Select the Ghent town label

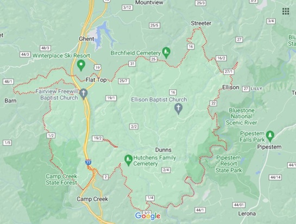tap(86, 39)
